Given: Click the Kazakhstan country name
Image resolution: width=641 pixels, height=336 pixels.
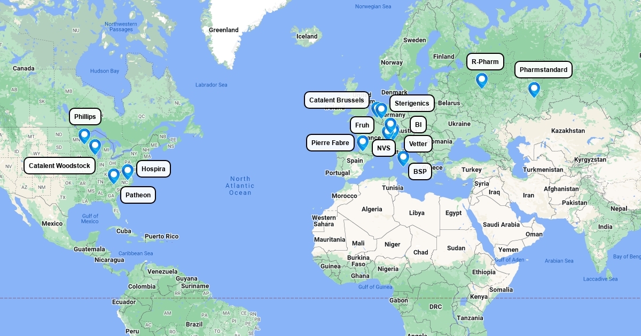Looking at the screenshot, I should [x=568, y=131].
